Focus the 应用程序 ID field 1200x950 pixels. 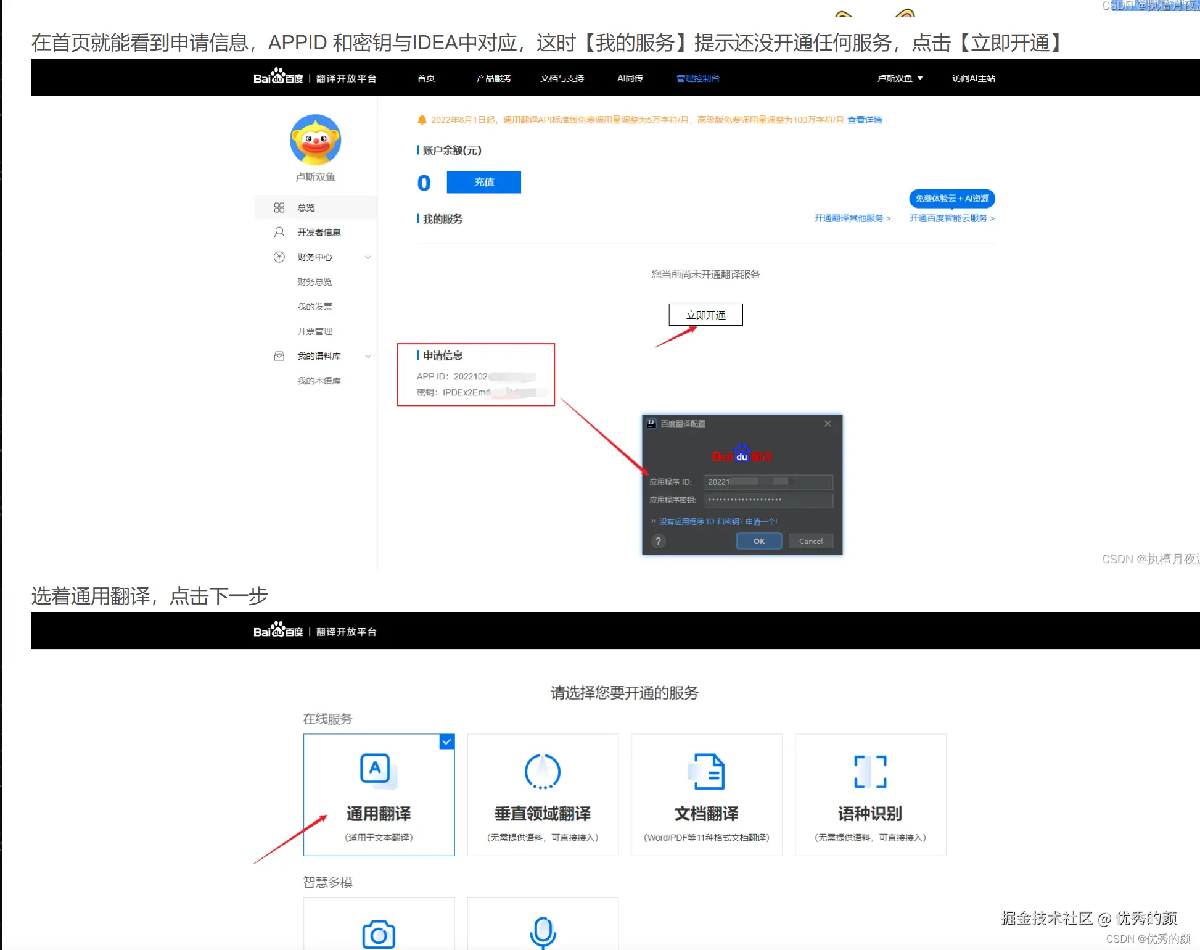pyautogui.click(x=768, y=482)
